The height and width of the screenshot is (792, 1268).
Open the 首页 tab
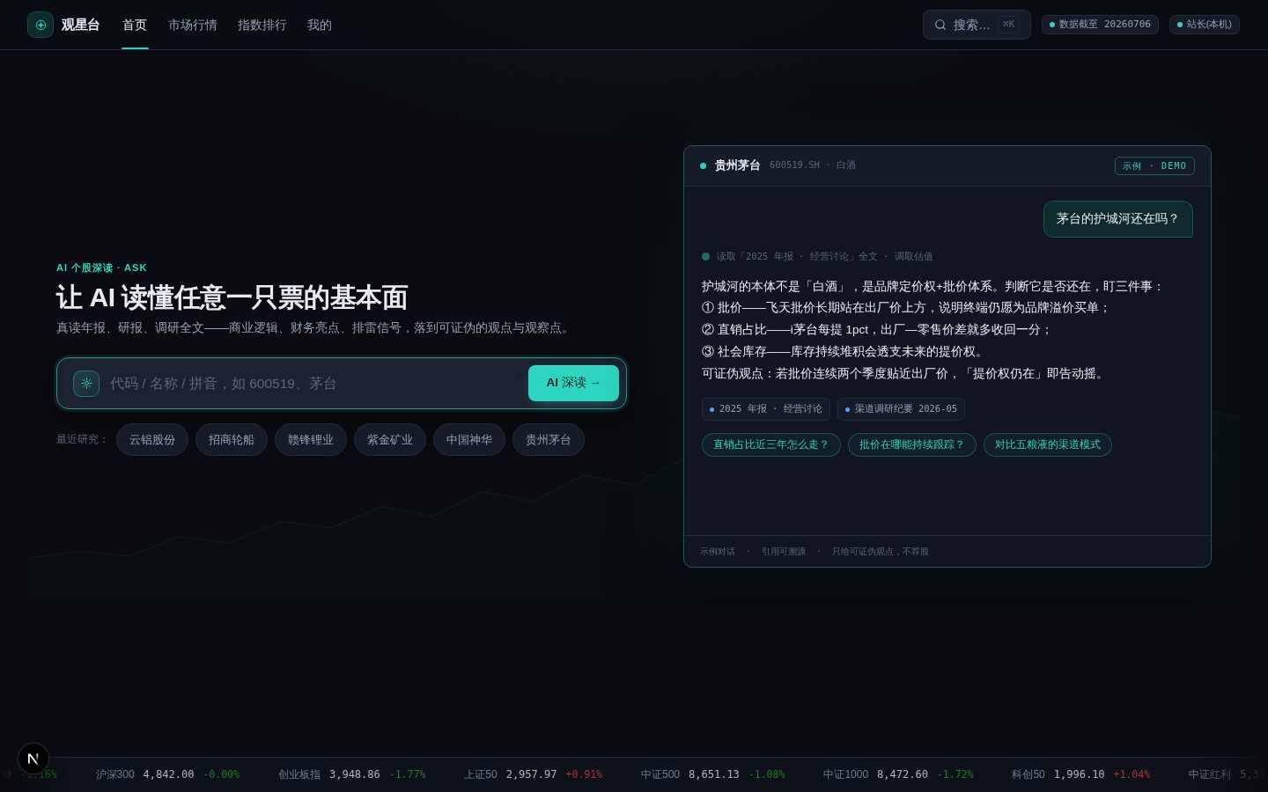[x=135, y=25]
